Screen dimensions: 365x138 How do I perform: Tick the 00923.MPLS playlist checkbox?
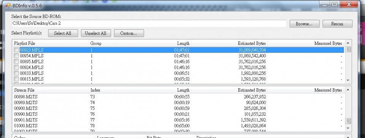[16, 50]
